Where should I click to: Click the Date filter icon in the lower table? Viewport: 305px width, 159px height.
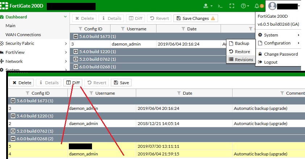tap(179, 93)
